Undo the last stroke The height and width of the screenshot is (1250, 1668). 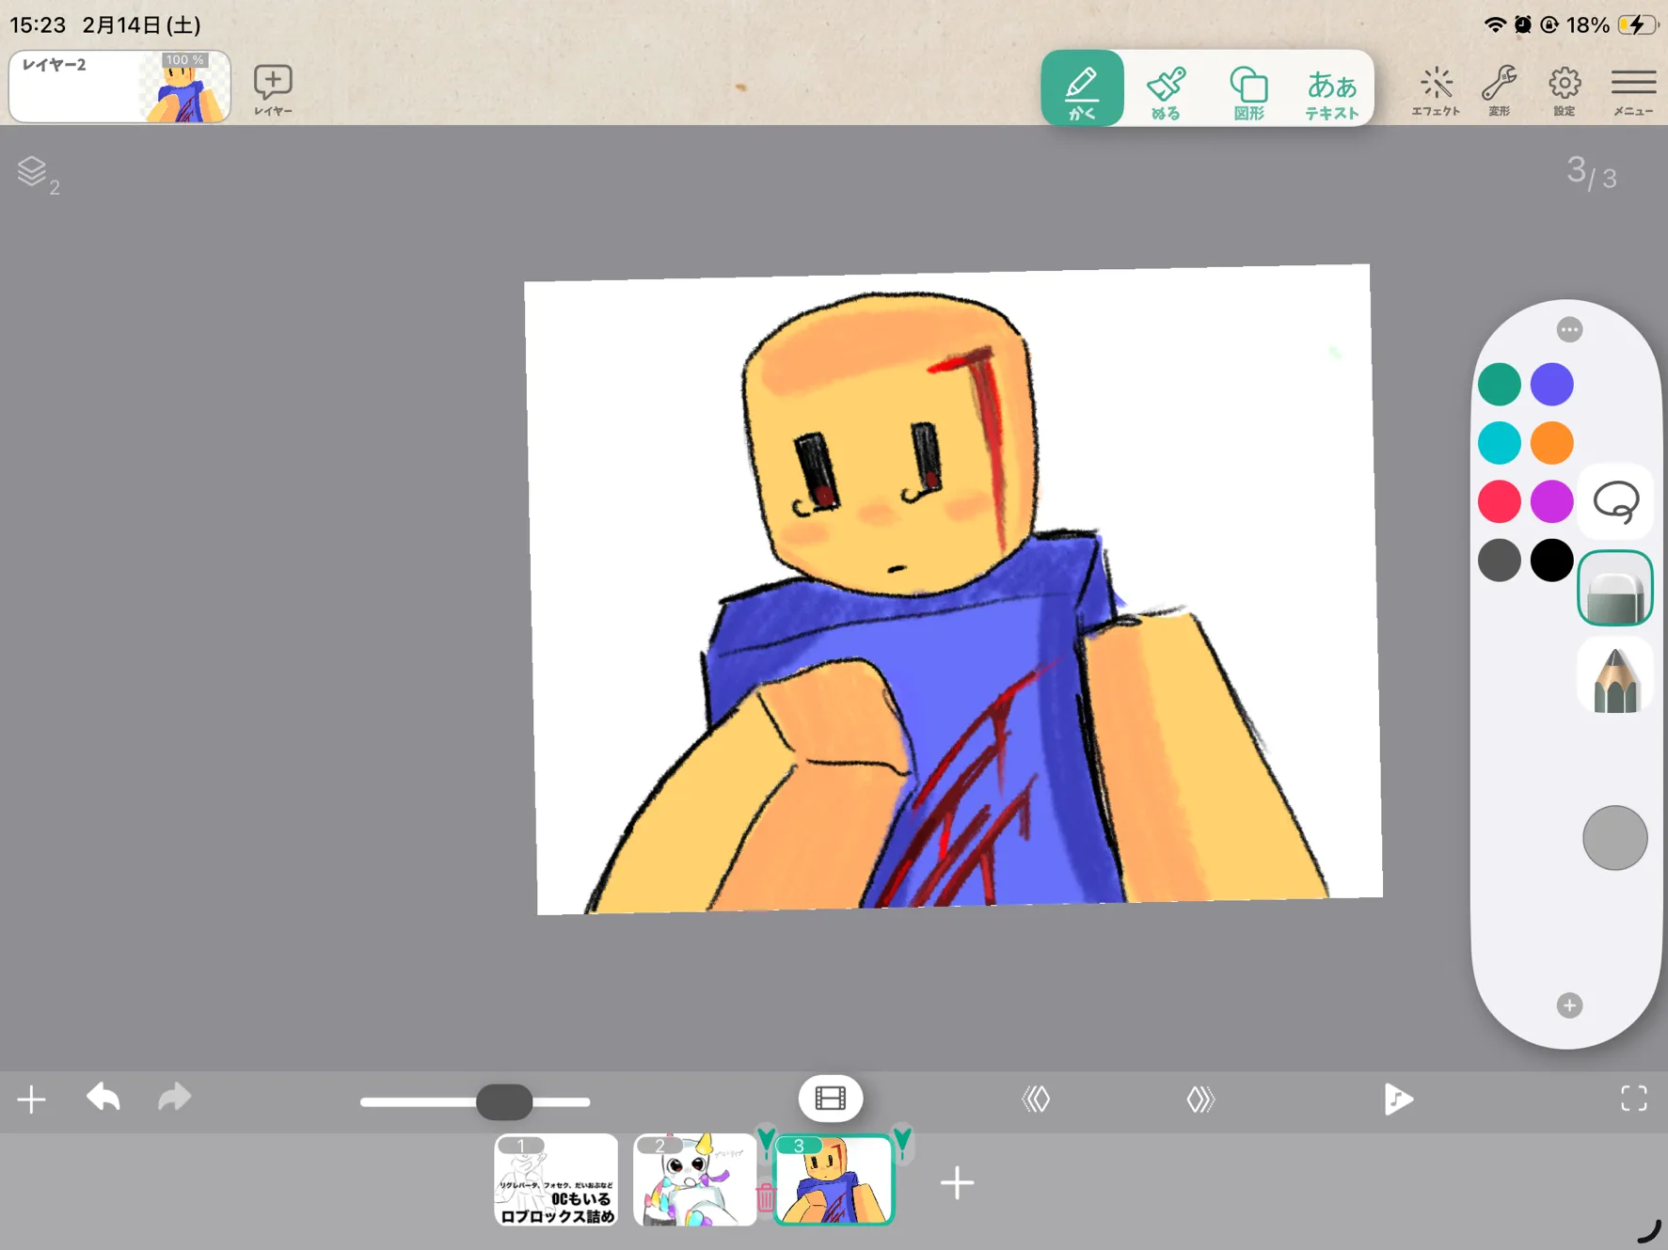click(x=103, y=1098)
